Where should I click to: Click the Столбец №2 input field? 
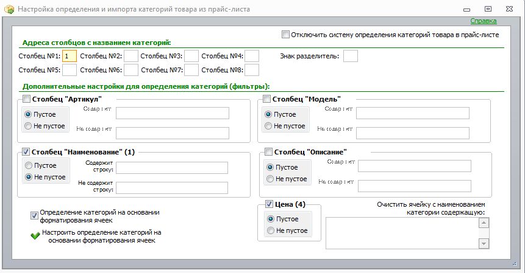pos(131,56)
